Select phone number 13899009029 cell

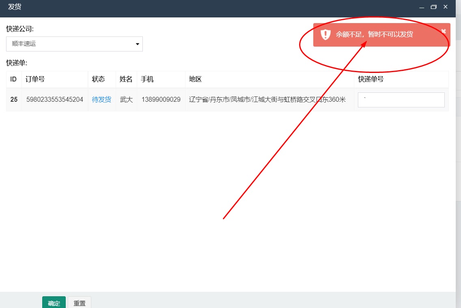coord(161,99)
